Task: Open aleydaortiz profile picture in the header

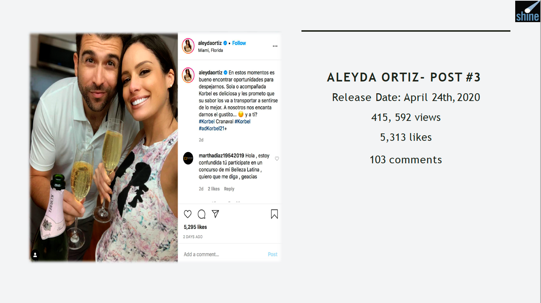Action: tap(188, 46)
